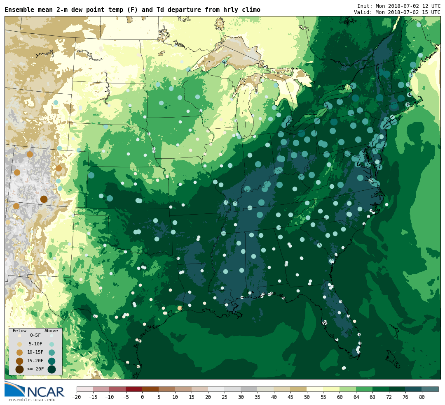Click the '0-5F' legend label
The height and width of the screenshot is (405, 445).
[35, 336]
